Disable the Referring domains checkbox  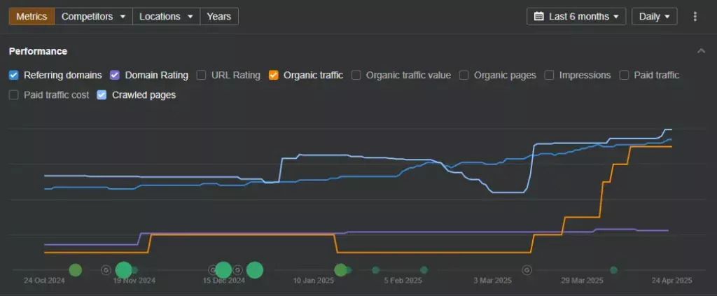click(x=14, y=75)
